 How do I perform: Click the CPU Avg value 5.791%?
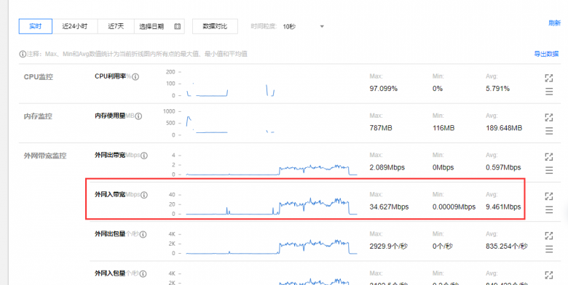point(497,89)
